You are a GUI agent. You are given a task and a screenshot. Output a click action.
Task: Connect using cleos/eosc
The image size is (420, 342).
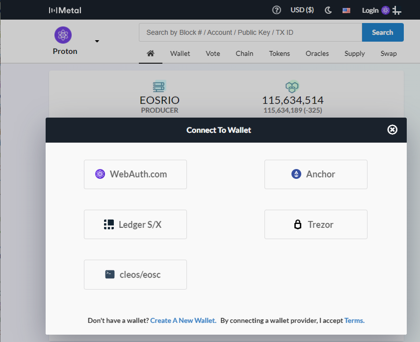(135, 274)
